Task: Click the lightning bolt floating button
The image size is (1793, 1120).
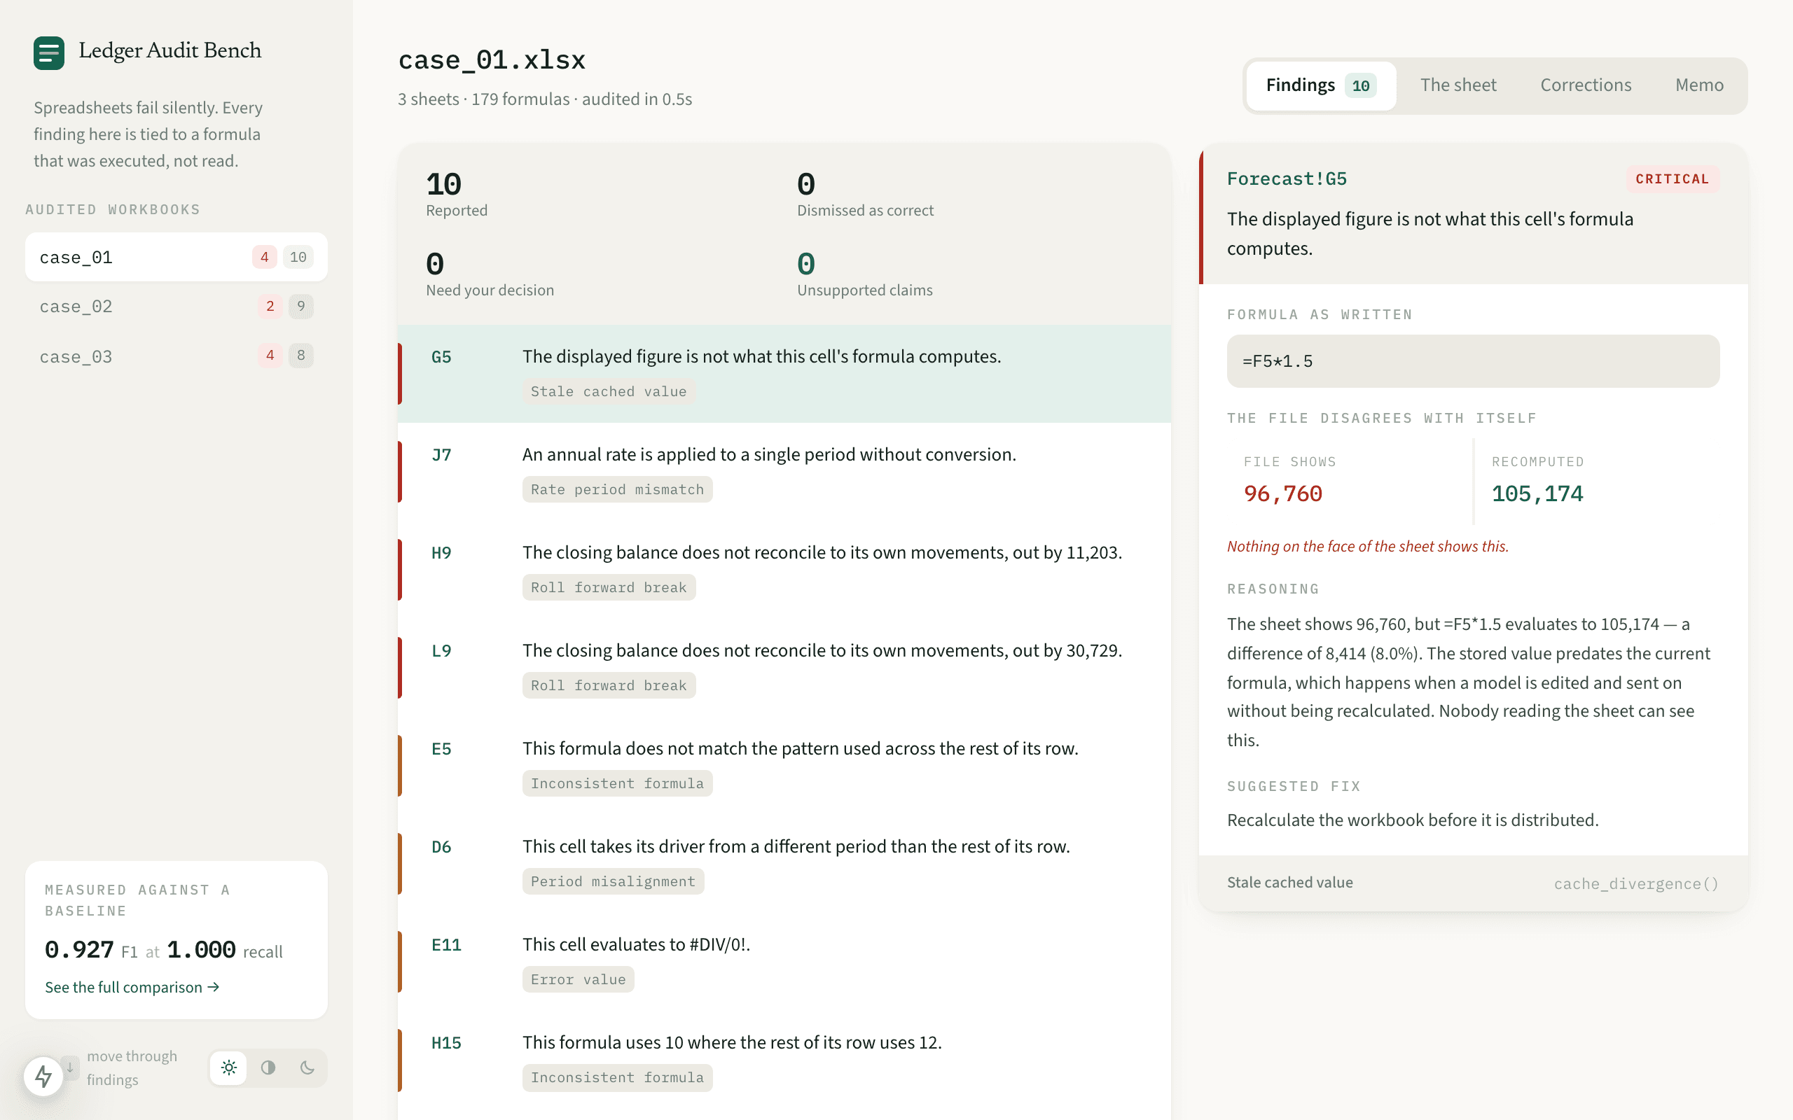Action: pos(43,1076)
